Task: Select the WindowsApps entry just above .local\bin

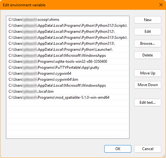Action: point(68,85)
